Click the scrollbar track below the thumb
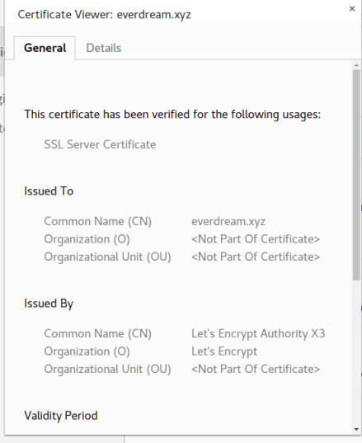Image resolution: width=362 pixels, height=443 pixels. pyautogui.click(x=356, y=353)
